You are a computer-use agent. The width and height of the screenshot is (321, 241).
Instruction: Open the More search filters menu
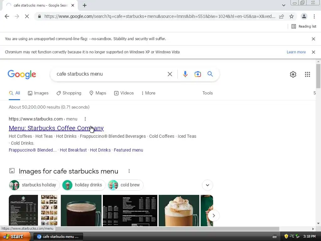(148, 93)
